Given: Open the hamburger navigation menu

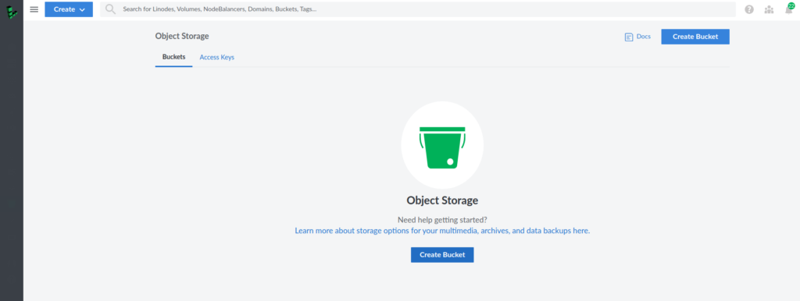Looking at the screenshot, I should 34,9.
